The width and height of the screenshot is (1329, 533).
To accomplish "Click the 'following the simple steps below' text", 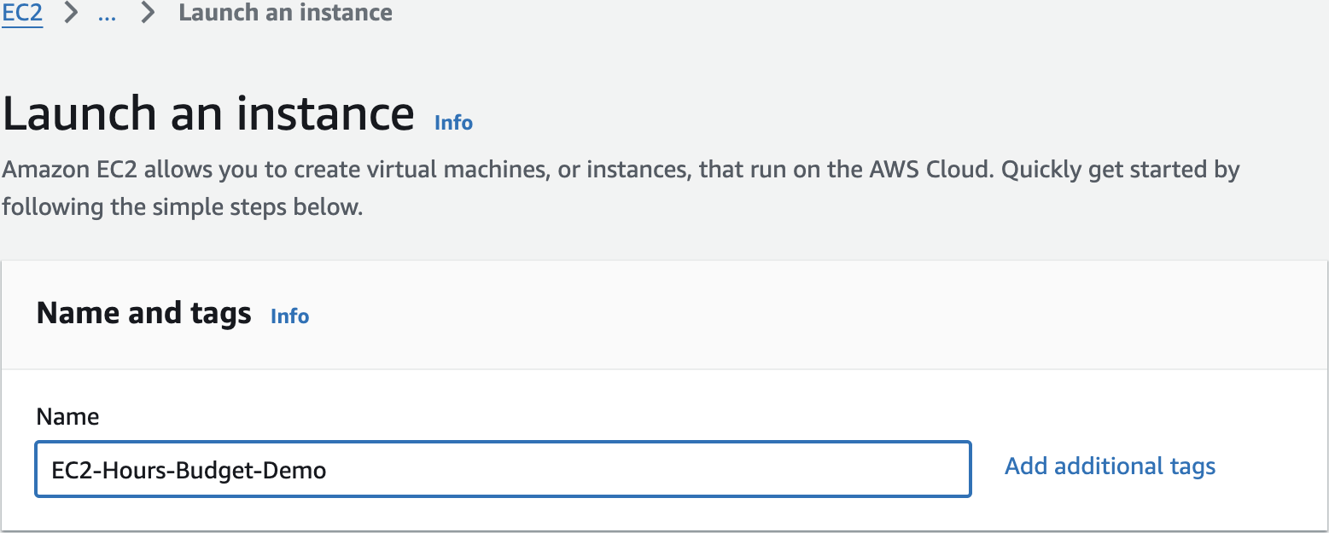I will pyautogui.click(x=182, y=207).
